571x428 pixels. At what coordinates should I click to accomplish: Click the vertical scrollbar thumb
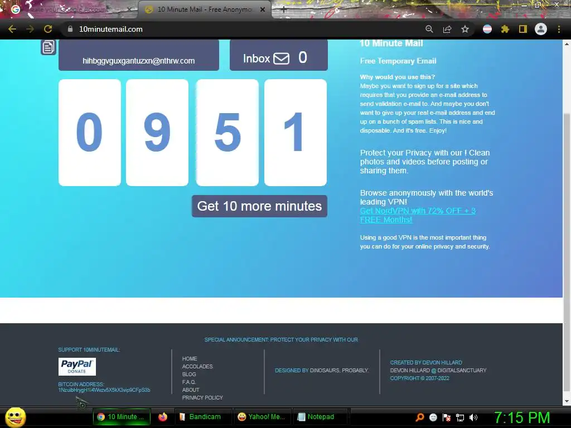tap(567, 253)
